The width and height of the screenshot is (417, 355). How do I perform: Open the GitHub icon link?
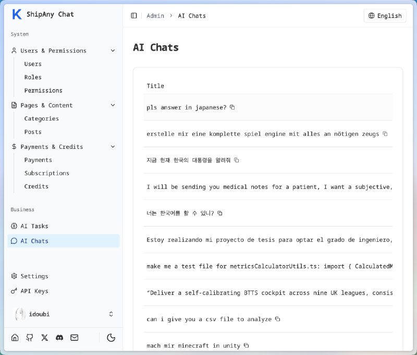(x=30, y=338)
